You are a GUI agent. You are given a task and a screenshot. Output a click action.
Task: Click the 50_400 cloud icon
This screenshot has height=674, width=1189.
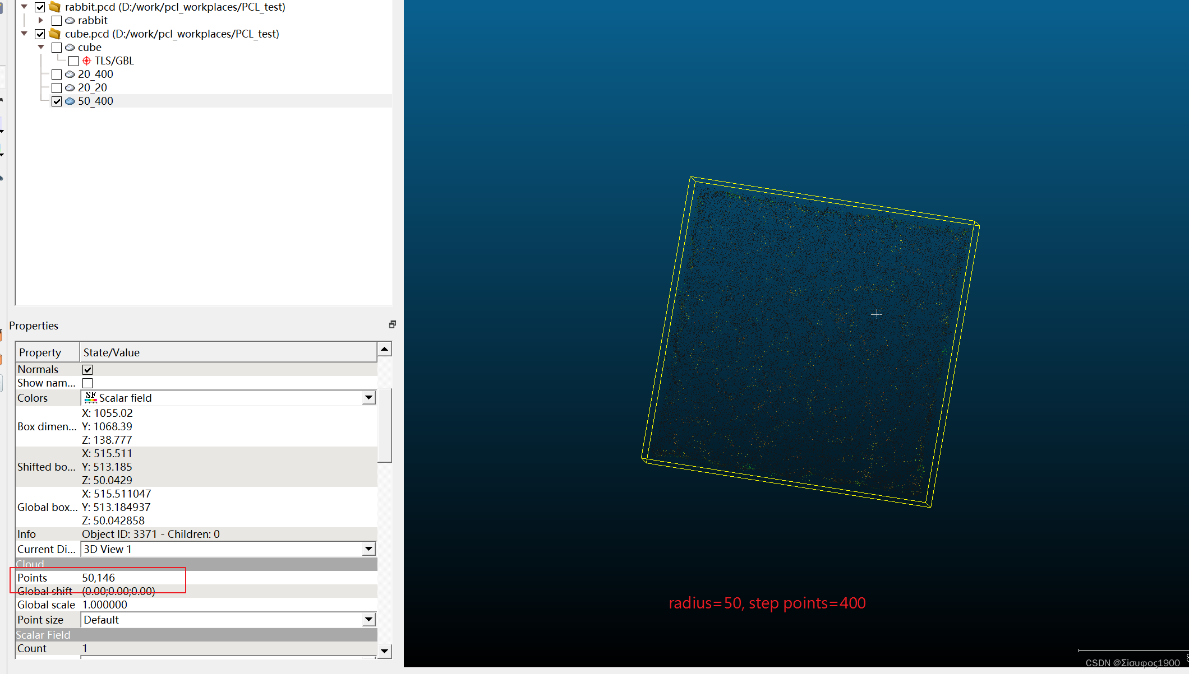coord(70,101)
